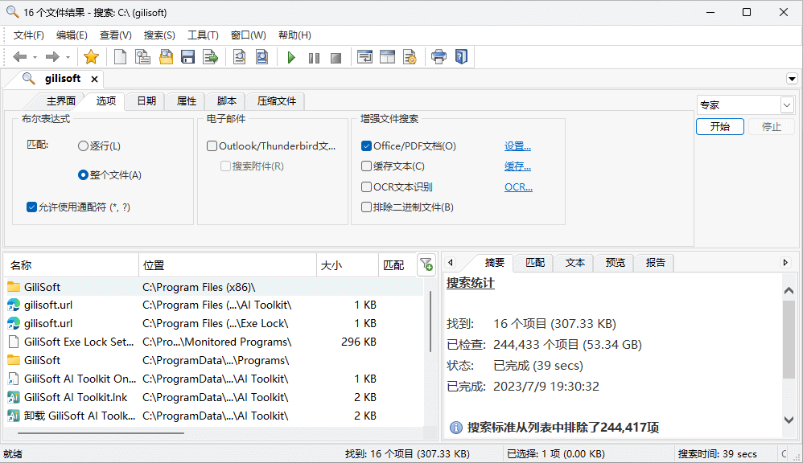Open the 帮助(H) menu
The width and height of the screenshot is (803, 463).
(294, 35)
